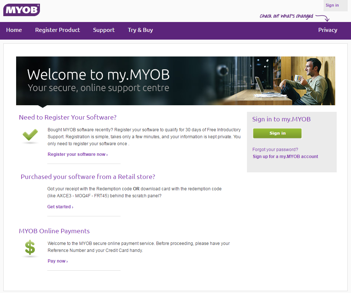The width and height of the screenshot is (351, 293).
Task: Click the Sign in to my.MYOB heading
Action: [281, 119]
